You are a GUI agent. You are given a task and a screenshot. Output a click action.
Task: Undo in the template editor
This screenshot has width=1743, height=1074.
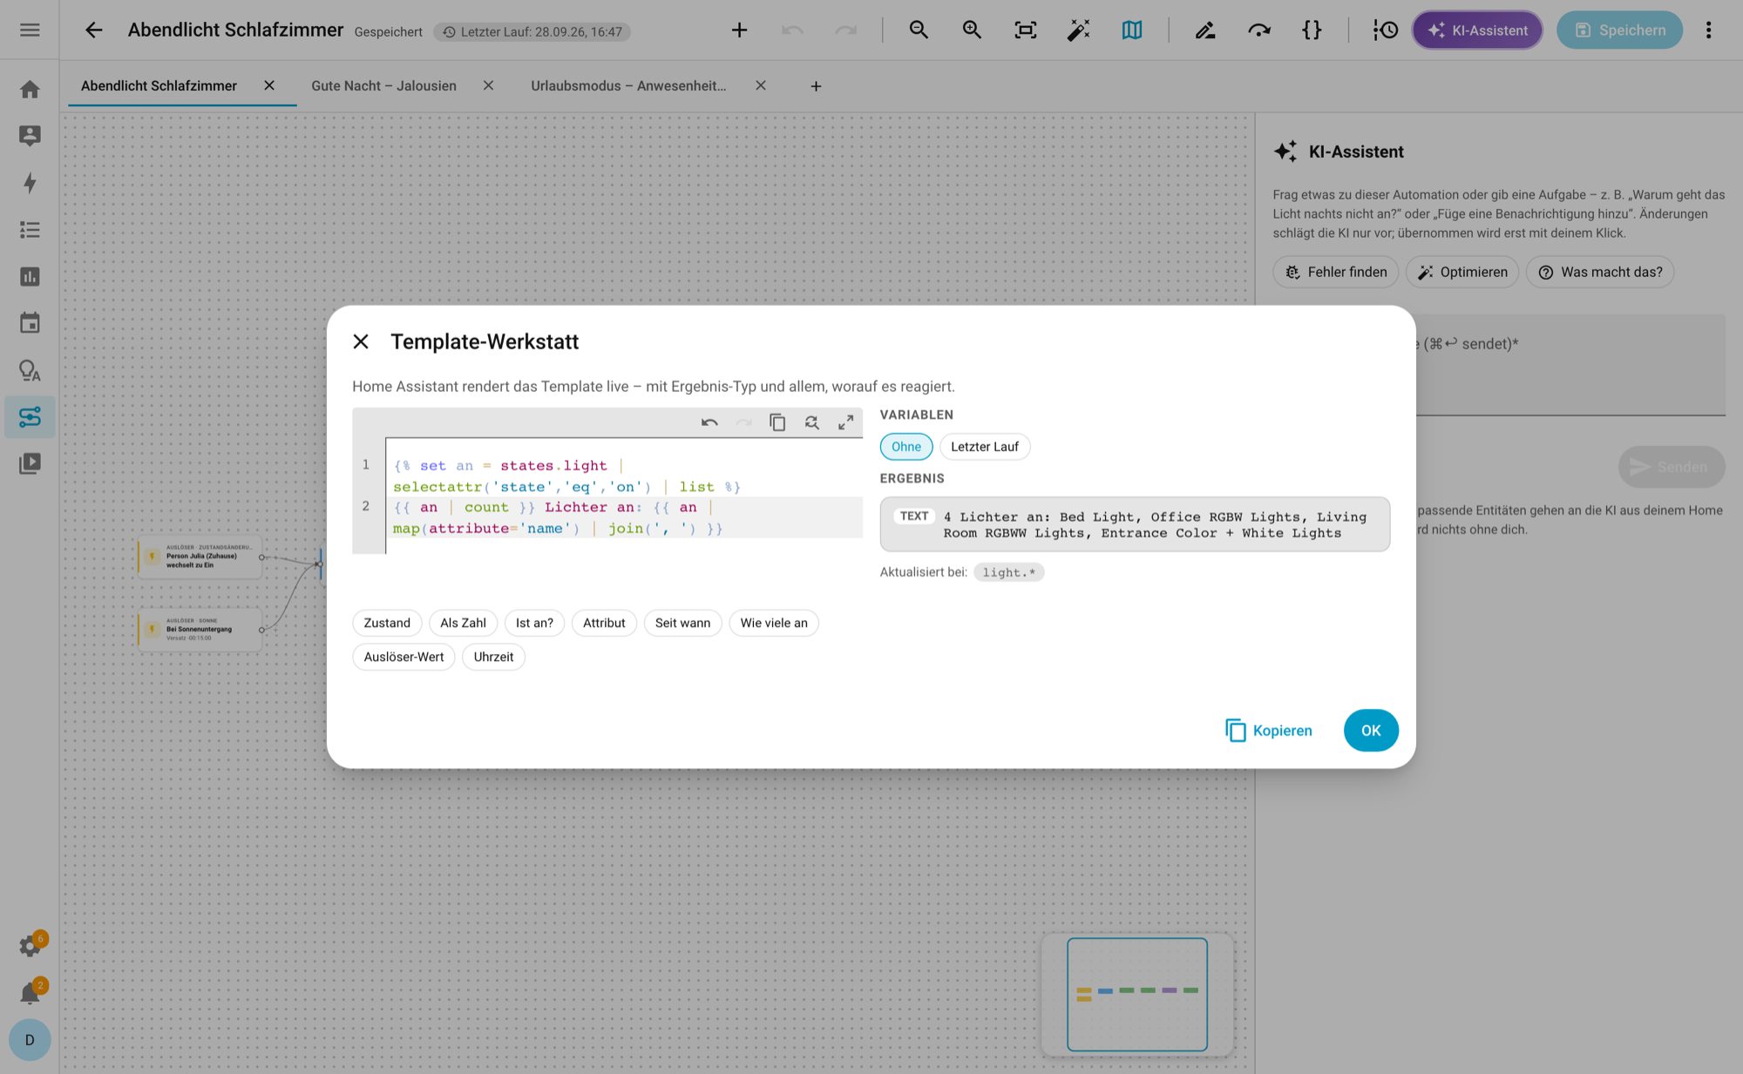[709, 422]
